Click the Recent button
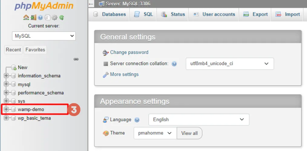This screenshot has width=307, height=151. [x=13, y=50]
